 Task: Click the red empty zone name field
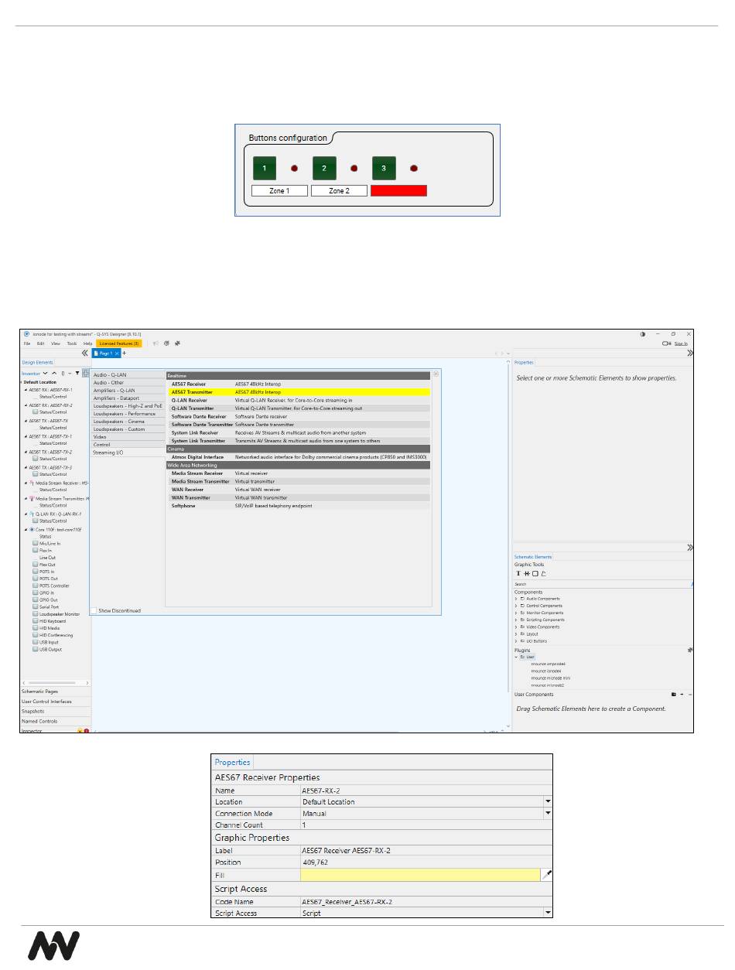tap(398, 190)
